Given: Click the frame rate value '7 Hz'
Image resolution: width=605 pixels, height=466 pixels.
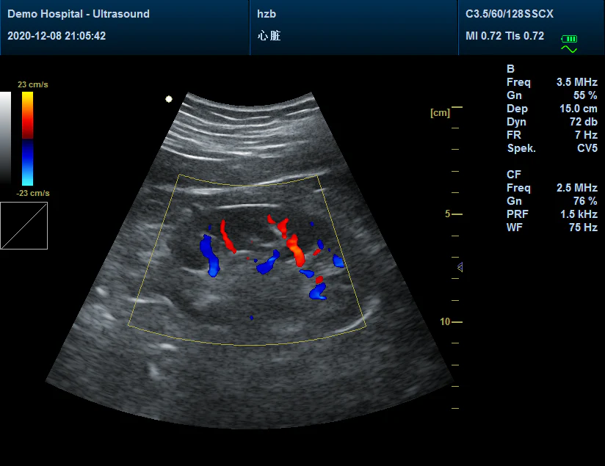Looking at the screenshot, I should (586, 134).
